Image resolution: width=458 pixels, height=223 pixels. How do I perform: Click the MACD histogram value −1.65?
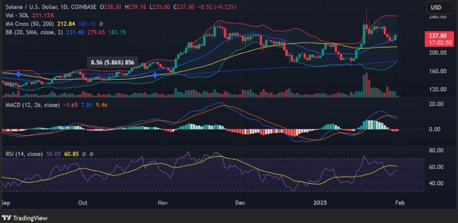pos(70,105)
